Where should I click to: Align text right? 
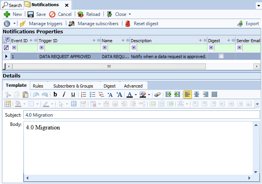coord(205,95)
